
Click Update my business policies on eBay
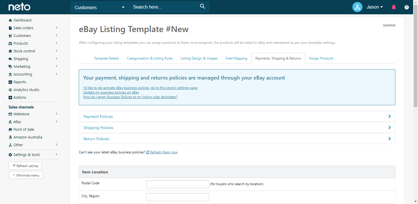(x=111, y=92)
